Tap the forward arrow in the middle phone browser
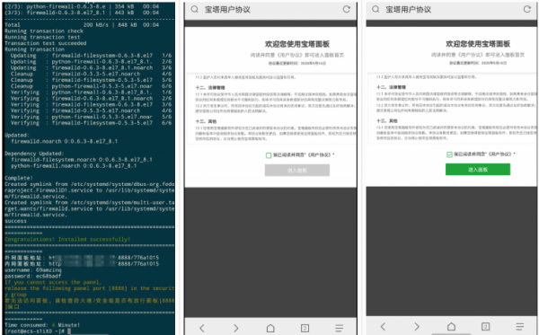Screen dimensions: 539x335 tap(235, 328)
